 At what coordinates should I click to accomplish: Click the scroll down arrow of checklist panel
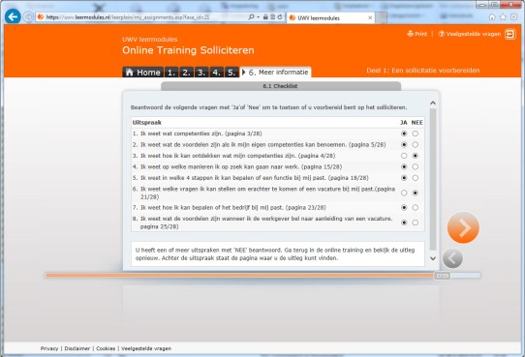coord(433,258)
